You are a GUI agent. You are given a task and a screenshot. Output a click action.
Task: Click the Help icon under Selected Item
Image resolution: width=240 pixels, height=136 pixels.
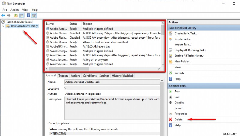[170, 125]
